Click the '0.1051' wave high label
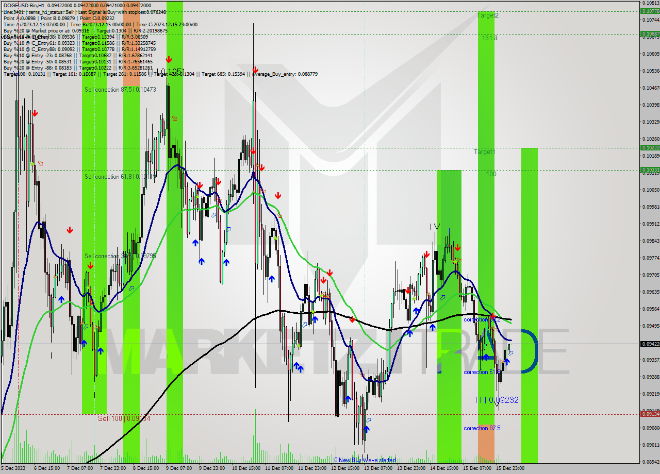 click(x=172, y=72)
